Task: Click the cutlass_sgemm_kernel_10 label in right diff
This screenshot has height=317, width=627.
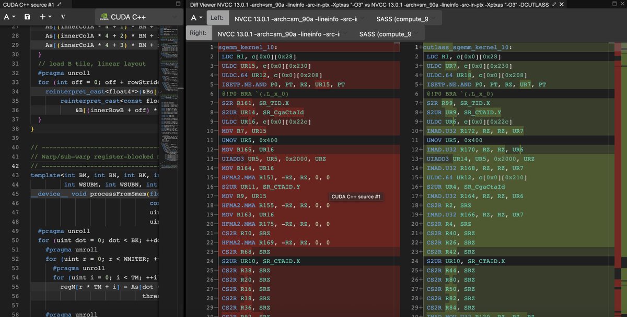Action: pos(468,47)
